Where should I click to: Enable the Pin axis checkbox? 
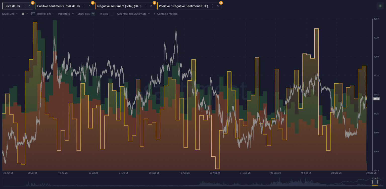111,14
